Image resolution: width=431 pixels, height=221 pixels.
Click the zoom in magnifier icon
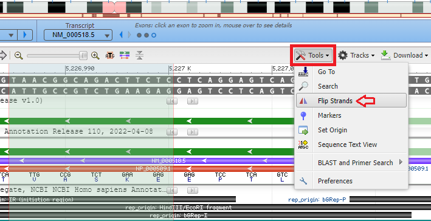(95, 56)
